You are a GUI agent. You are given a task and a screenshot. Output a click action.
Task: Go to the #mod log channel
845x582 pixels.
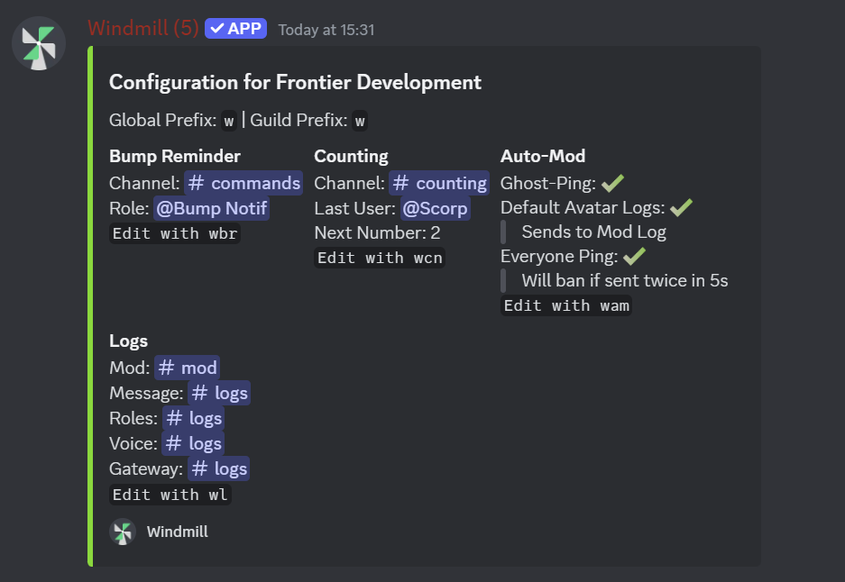click(x=187, y=368)
